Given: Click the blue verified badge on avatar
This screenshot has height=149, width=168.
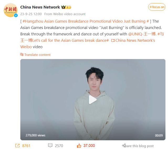Looking at the screenshot, I should 16,15.
